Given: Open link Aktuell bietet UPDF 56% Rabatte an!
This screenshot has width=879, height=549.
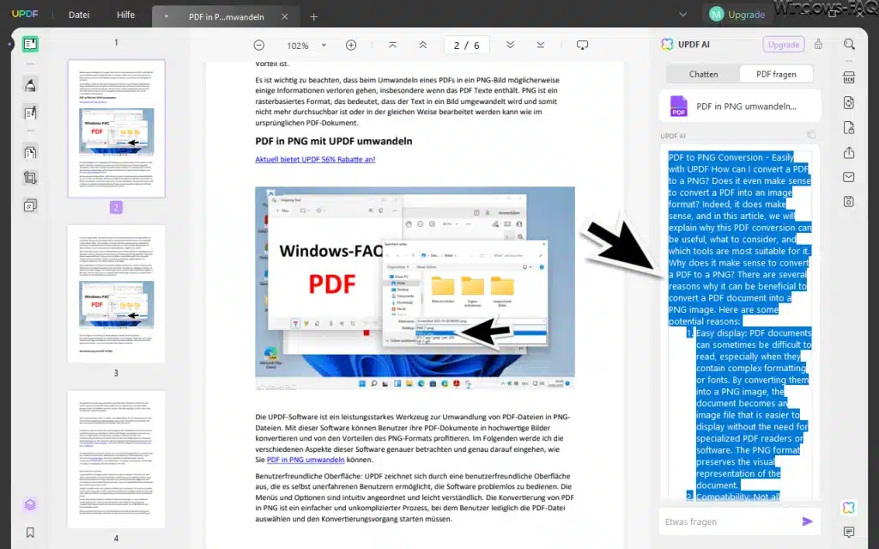Looking at the screenshot, I should click(315, 160).
